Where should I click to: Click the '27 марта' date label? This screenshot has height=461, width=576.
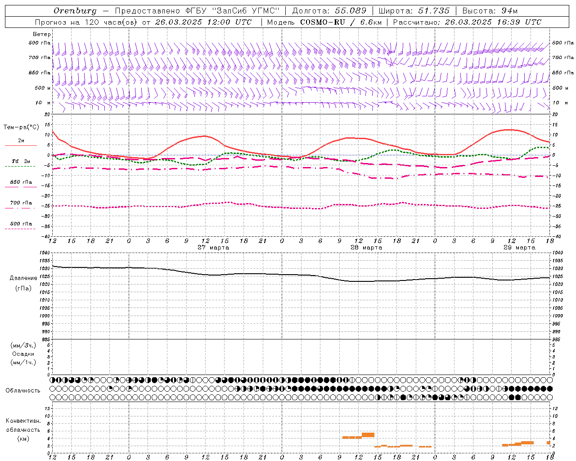click(x=213, y=248)
